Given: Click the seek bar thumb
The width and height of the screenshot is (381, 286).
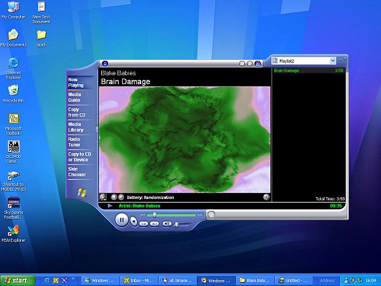Looking at the screenshot, I should click(155, 215).
